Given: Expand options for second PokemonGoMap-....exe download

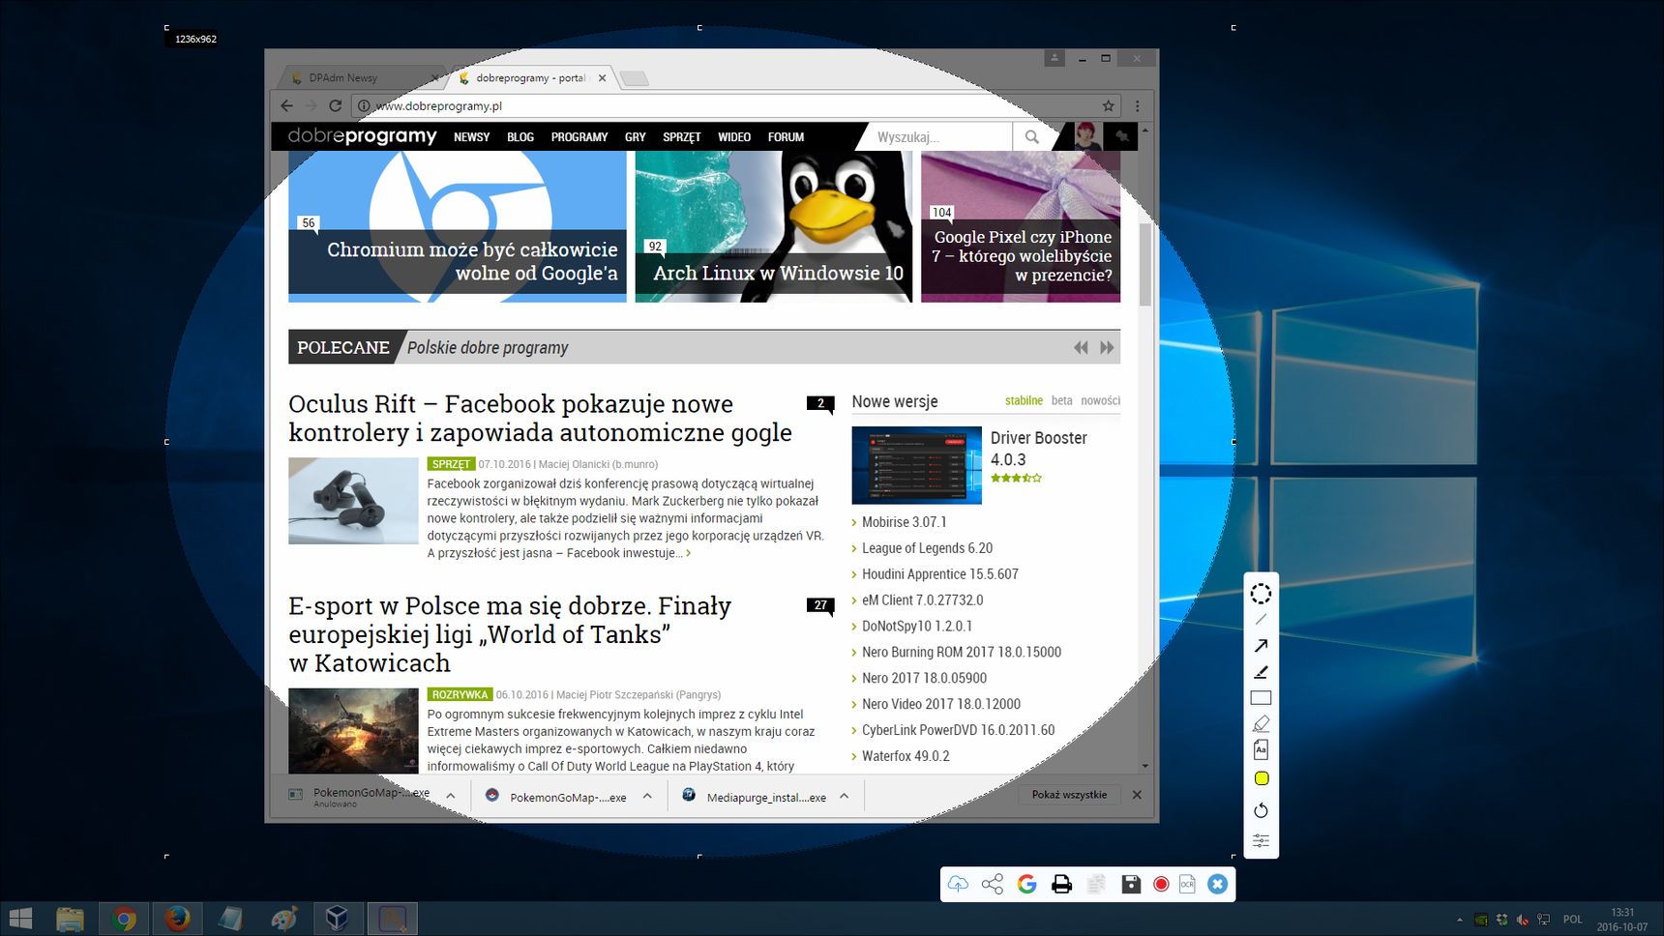Looking at the screenshot, I should 647,796.
